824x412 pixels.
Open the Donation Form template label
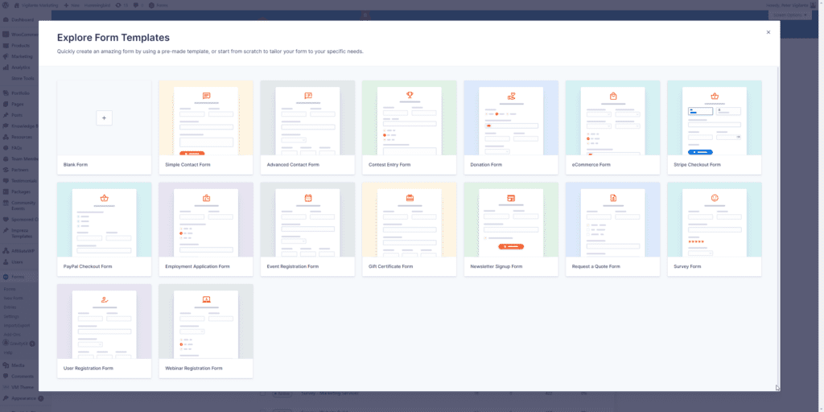[486, 165]
